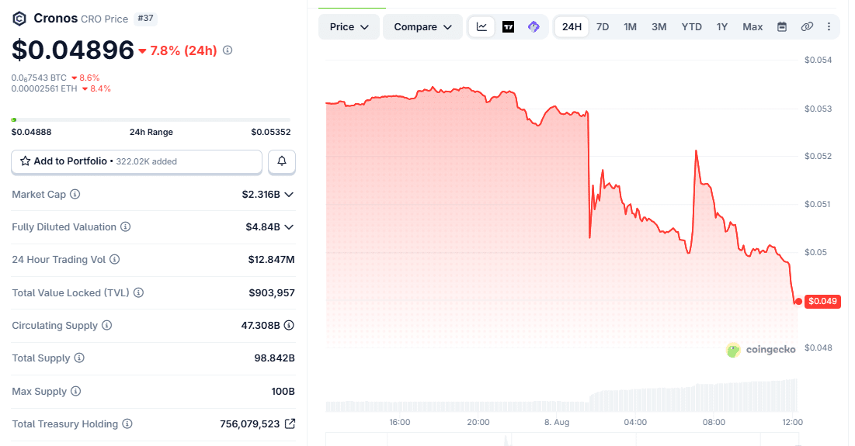Select the 1Y time range tab

[x=722, y=26]
